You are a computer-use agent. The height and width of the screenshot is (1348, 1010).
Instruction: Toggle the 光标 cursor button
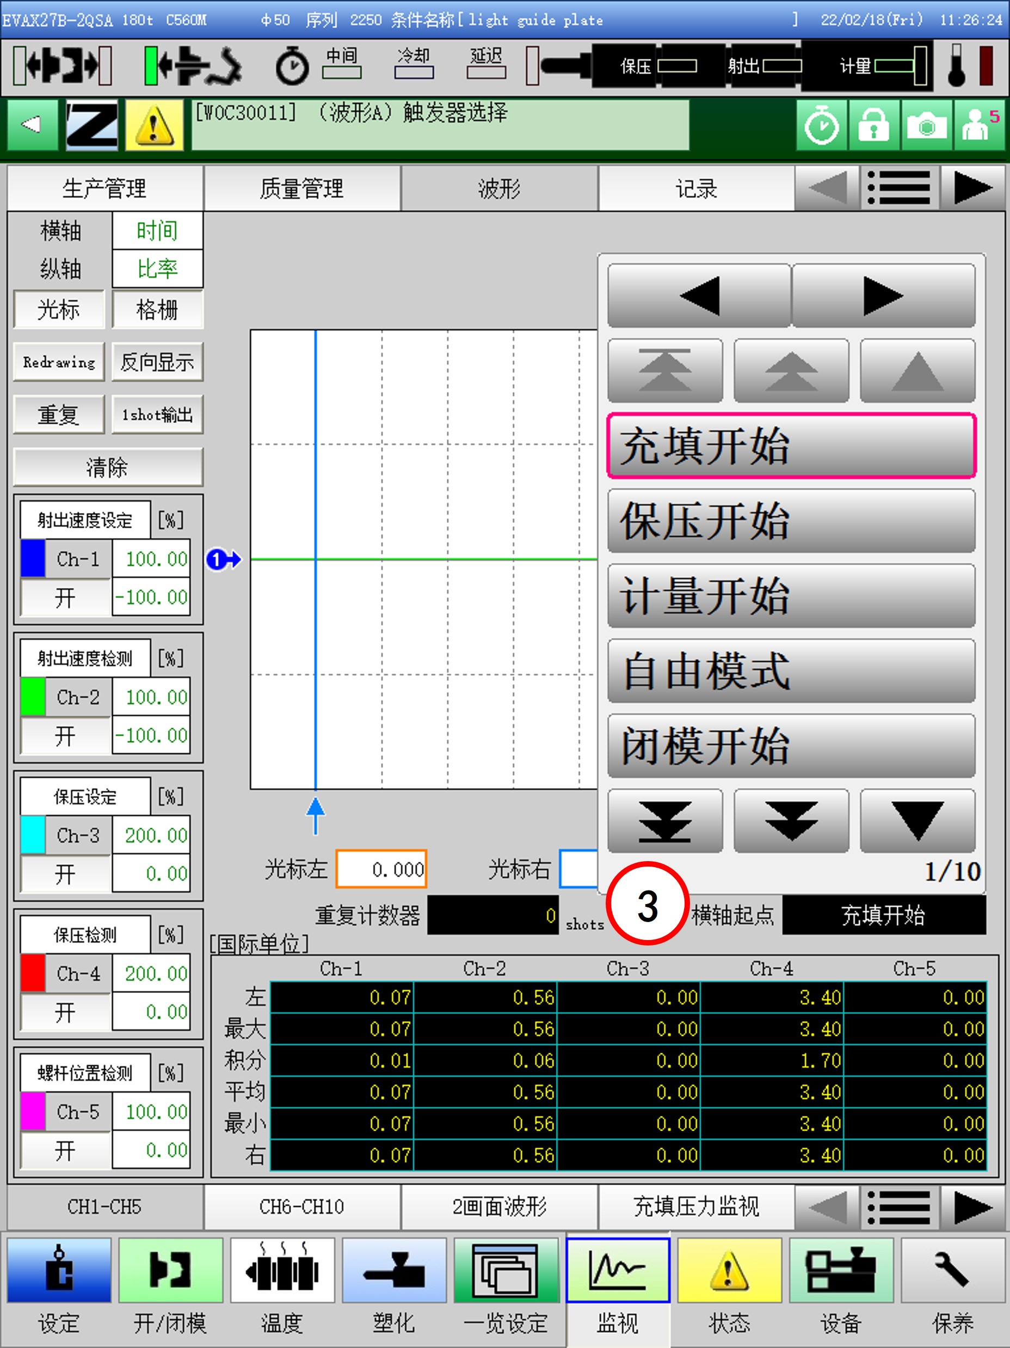(x=59, y=309)
